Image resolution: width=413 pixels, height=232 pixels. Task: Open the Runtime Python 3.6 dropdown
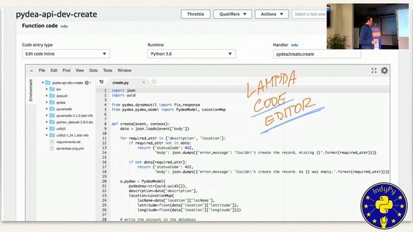click(192, 54)
